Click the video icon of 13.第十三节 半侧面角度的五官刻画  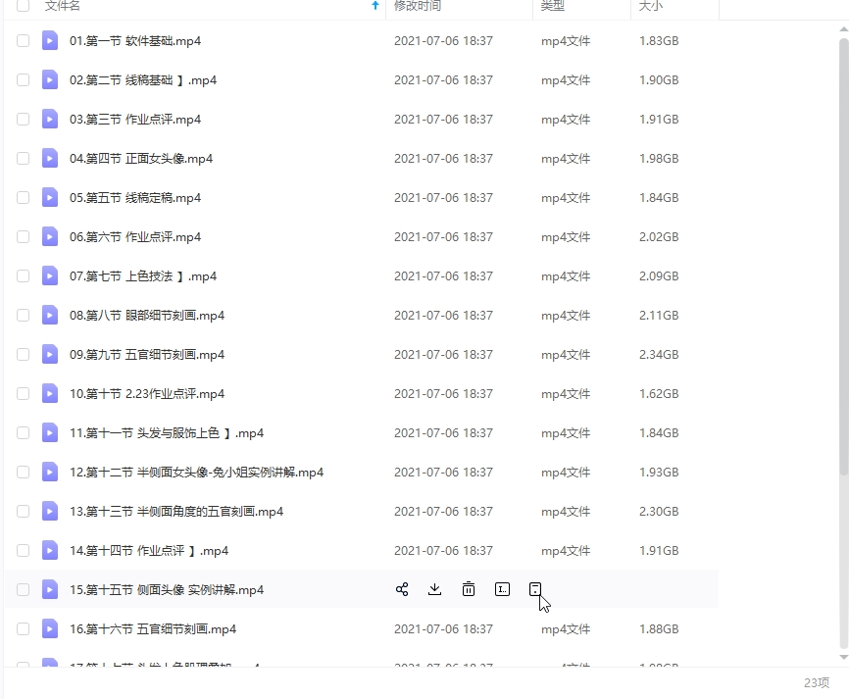point(50,511)
